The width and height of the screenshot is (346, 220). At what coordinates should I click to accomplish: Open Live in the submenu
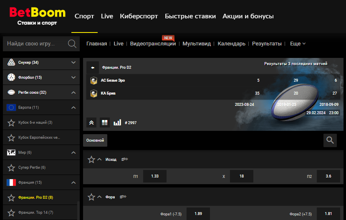tap(119, 44)
